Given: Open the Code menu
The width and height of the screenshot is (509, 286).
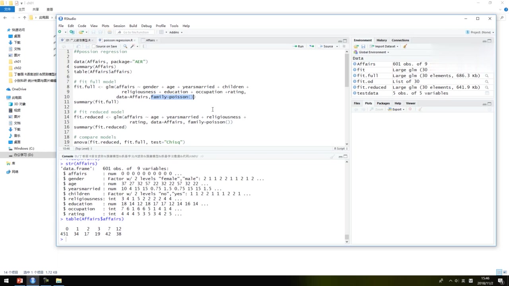Looking at the screenshot, I should pyautogui.click(x=82, y=26).
